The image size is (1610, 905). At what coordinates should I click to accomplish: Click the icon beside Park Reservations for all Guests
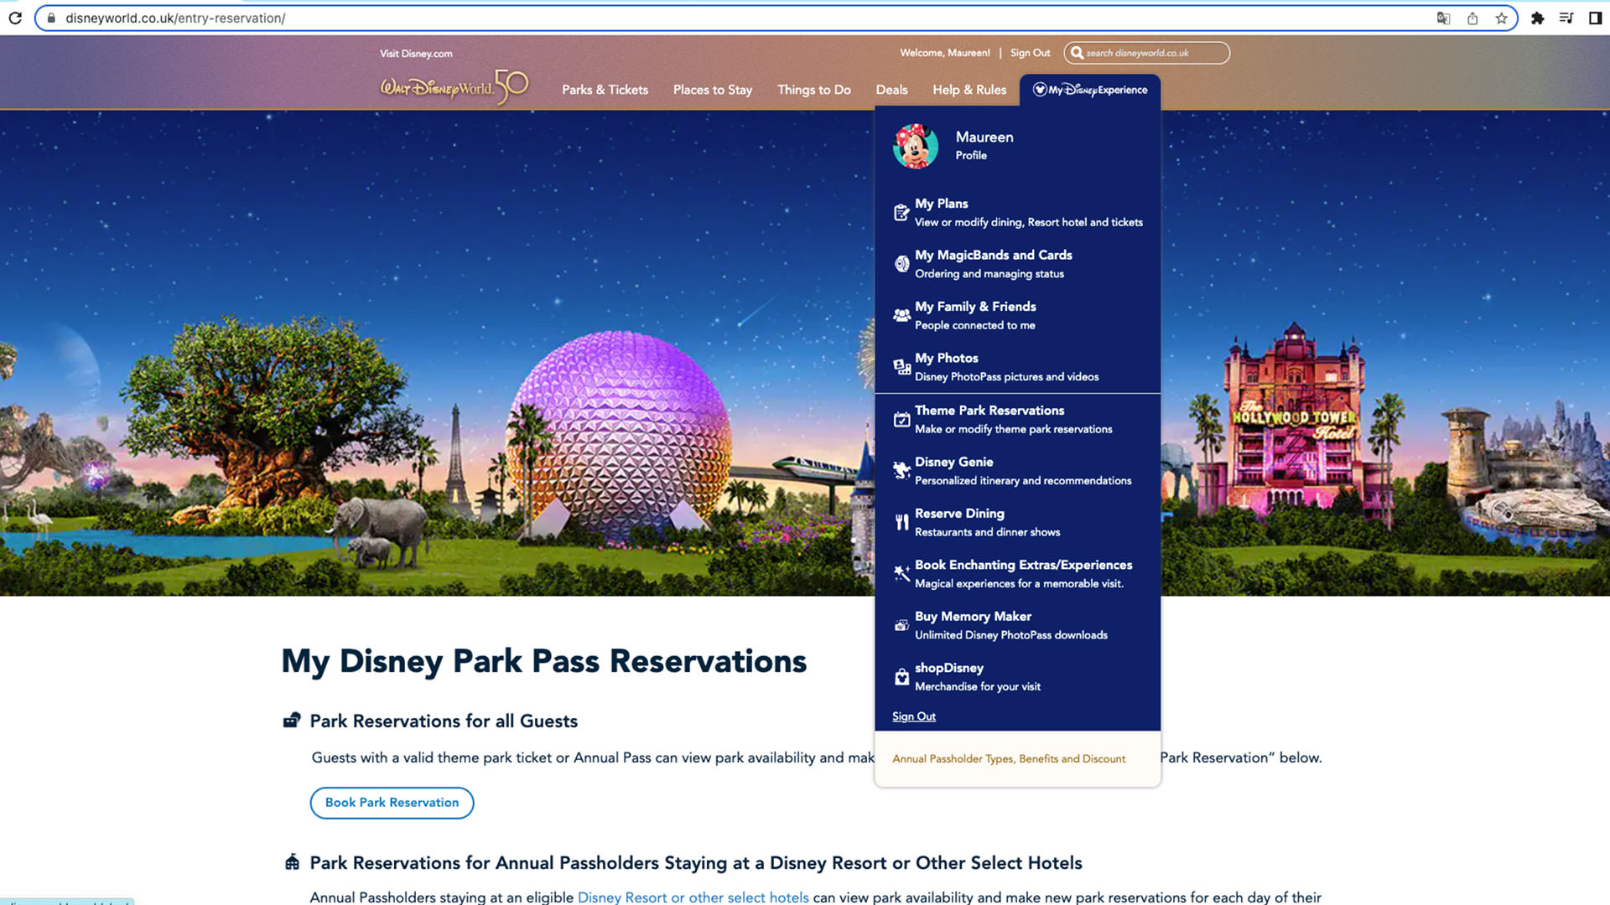[x=292, y=721]
